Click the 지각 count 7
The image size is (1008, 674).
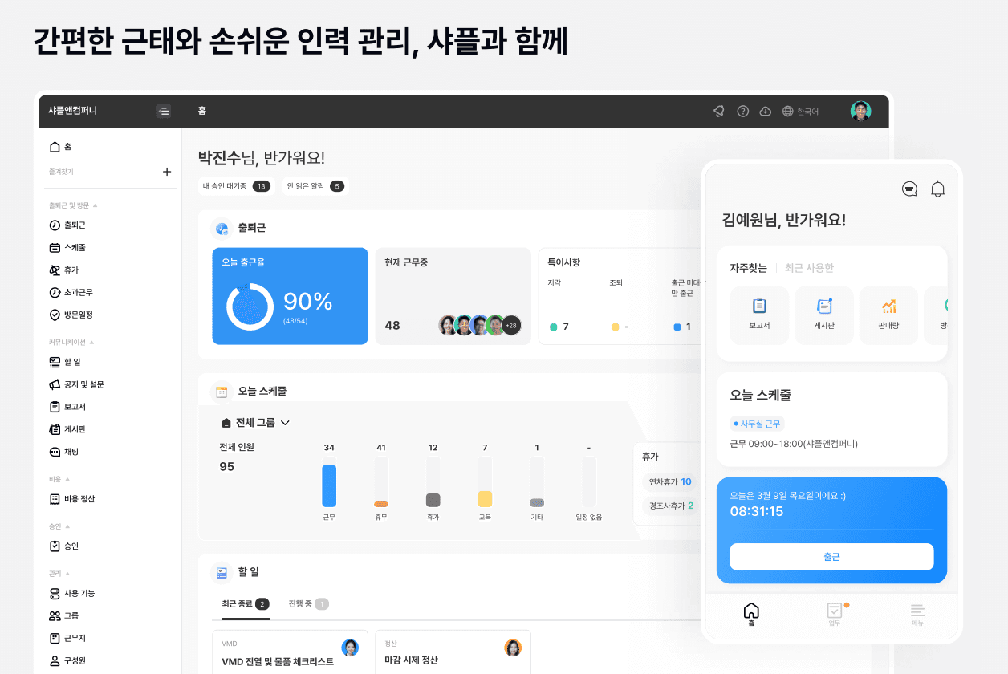point(559,327)
